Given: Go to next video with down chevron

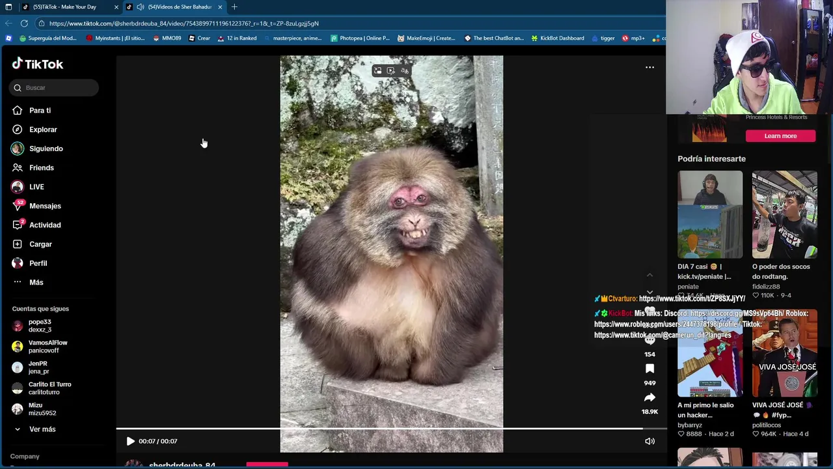Looking at the screenshot, I should click(649, 292).
